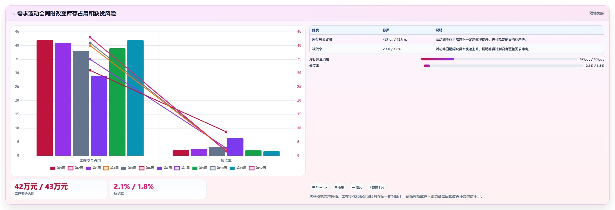Click the green 第9周 bar in 库存资金占用
The image size is (615, 210).
117,102
